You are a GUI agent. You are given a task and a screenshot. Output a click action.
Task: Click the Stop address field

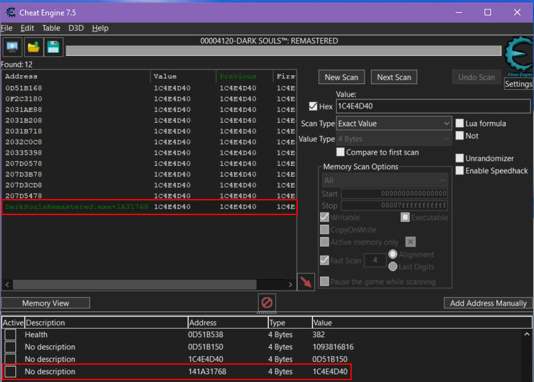pyautogui.click(x=394, y=205)
